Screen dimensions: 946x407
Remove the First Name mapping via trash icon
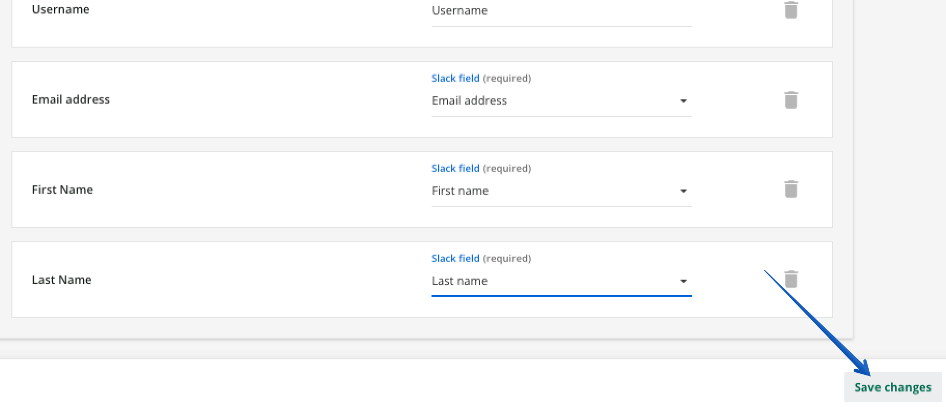(790, 190)
